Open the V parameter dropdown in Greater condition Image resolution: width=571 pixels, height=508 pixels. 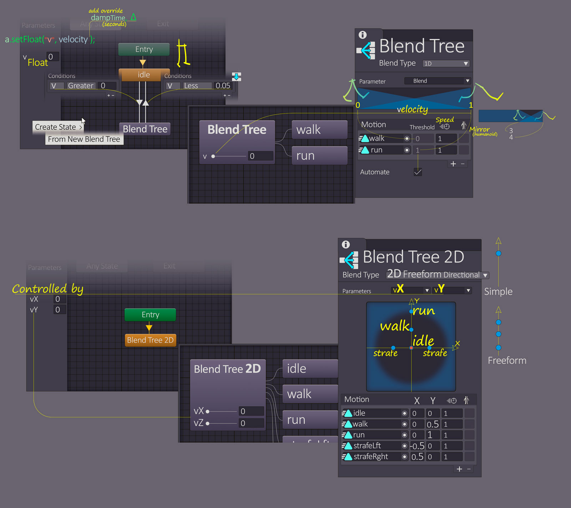pyautogui.click(x=57, y=86)
